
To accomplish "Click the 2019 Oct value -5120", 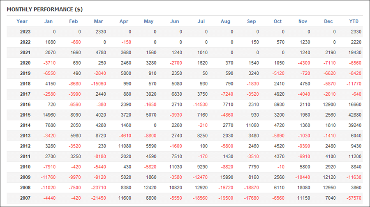I will pyautogui.click(x=278, y=74).
